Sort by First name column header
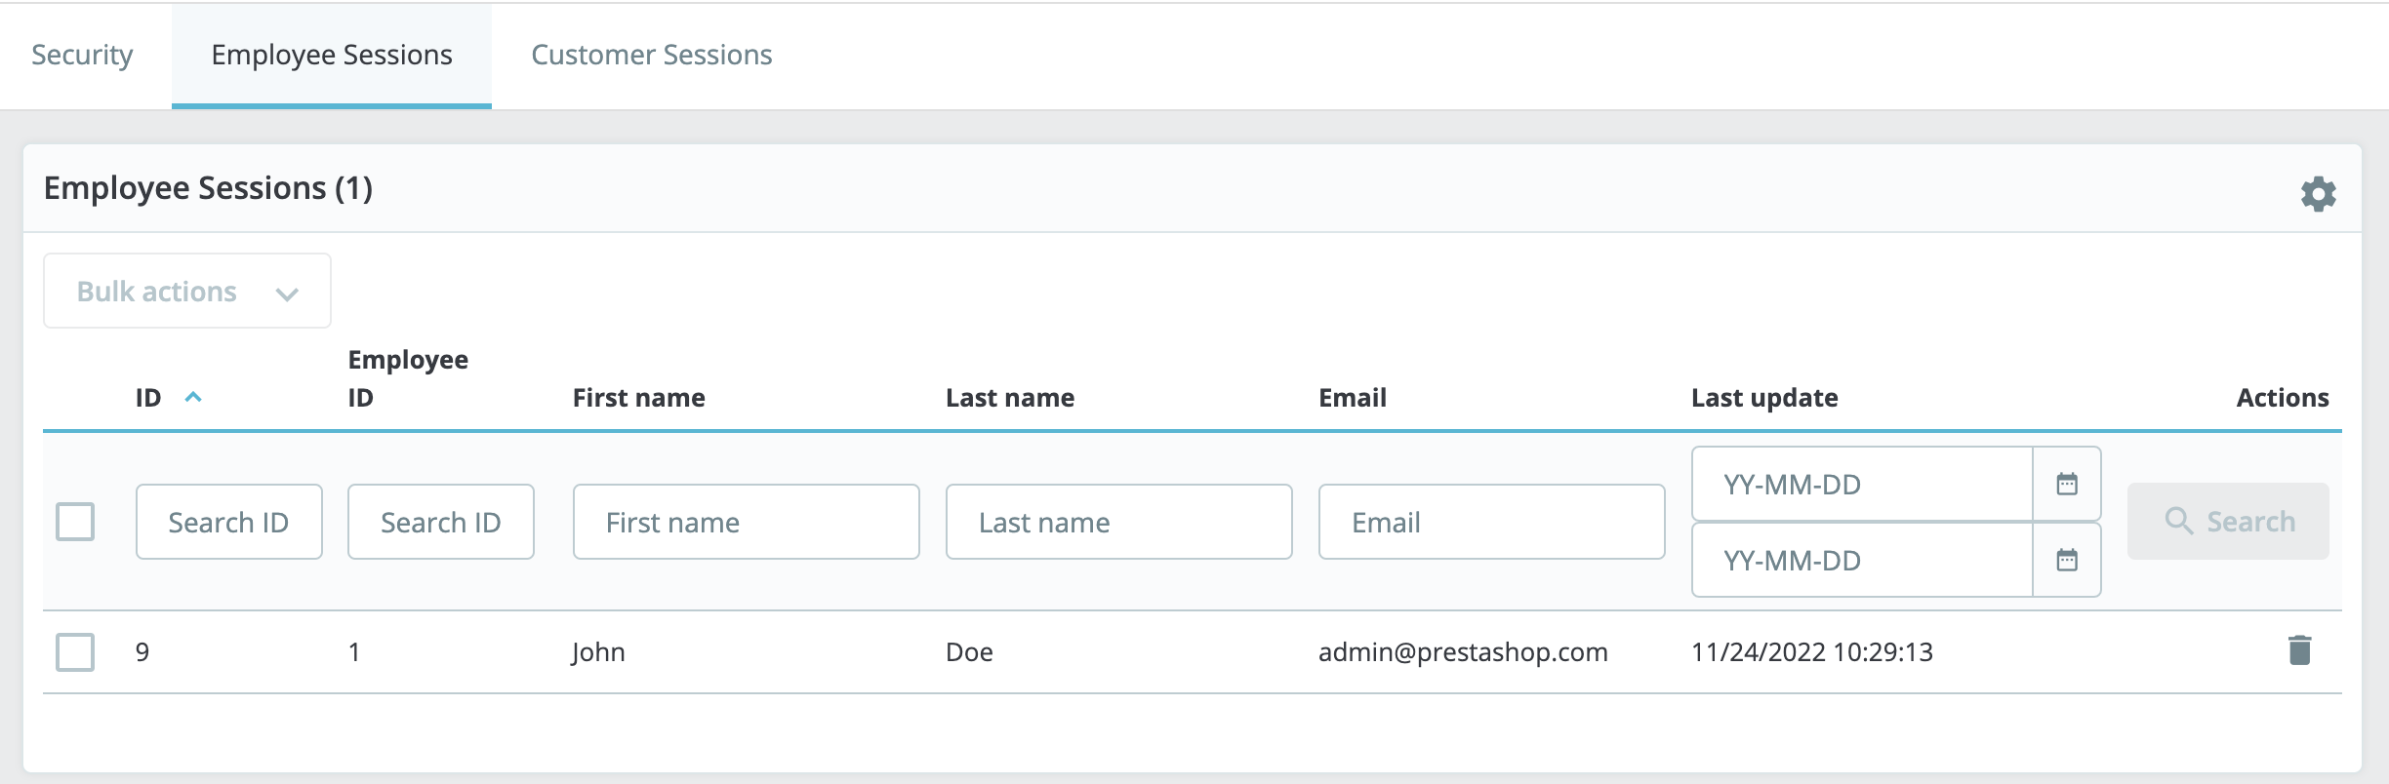This screenshot has height=784, width=2389. 638,398
